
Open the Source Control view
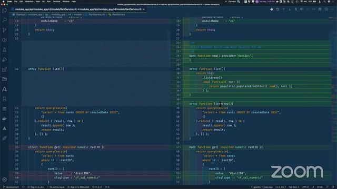5,30
